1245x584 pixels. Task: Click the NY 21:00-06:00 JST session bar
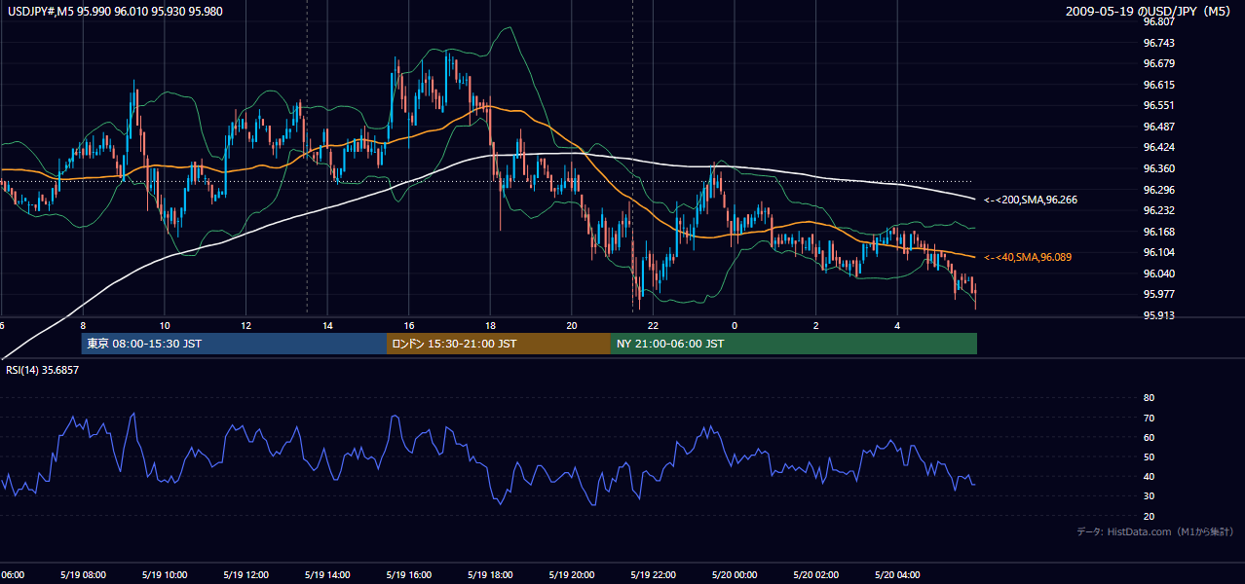click(794, 344)
